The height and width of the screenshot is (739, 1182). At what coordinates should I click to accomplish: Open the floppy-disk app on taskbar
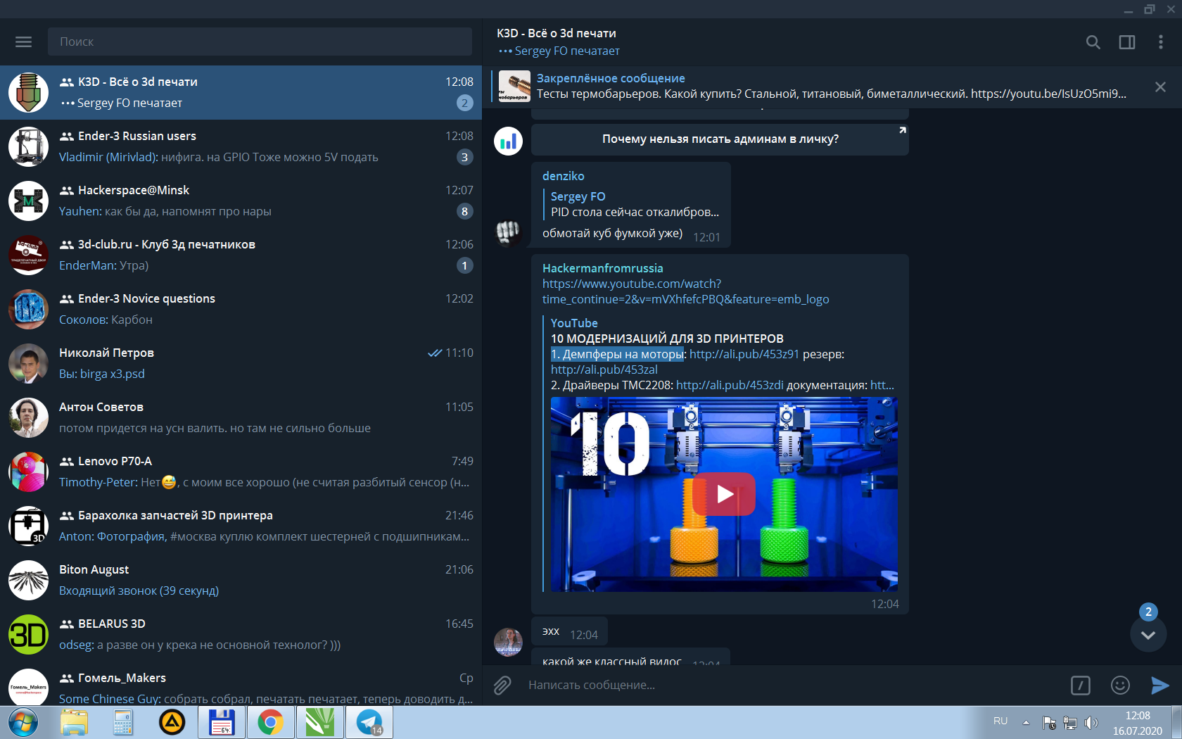pos(222,723)
